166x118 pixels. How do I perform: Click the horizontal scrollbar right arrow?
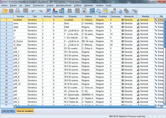pyautogui.click(x=162, y=107)
